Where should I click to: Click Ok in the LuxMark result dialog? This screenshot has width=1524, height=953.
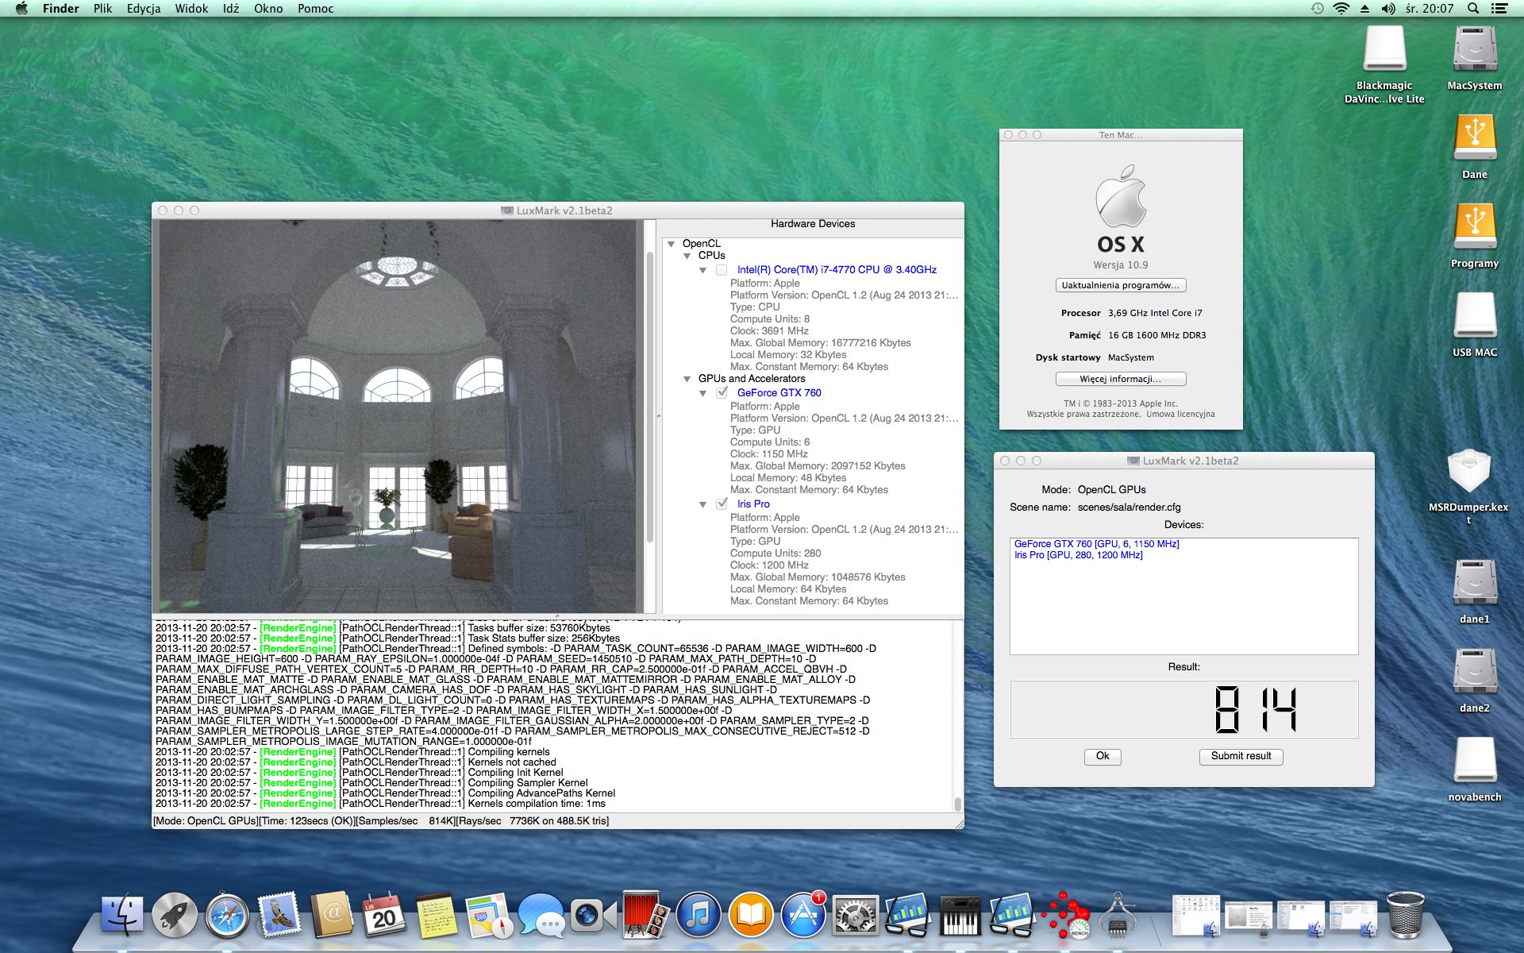[x=1103, y=756]
